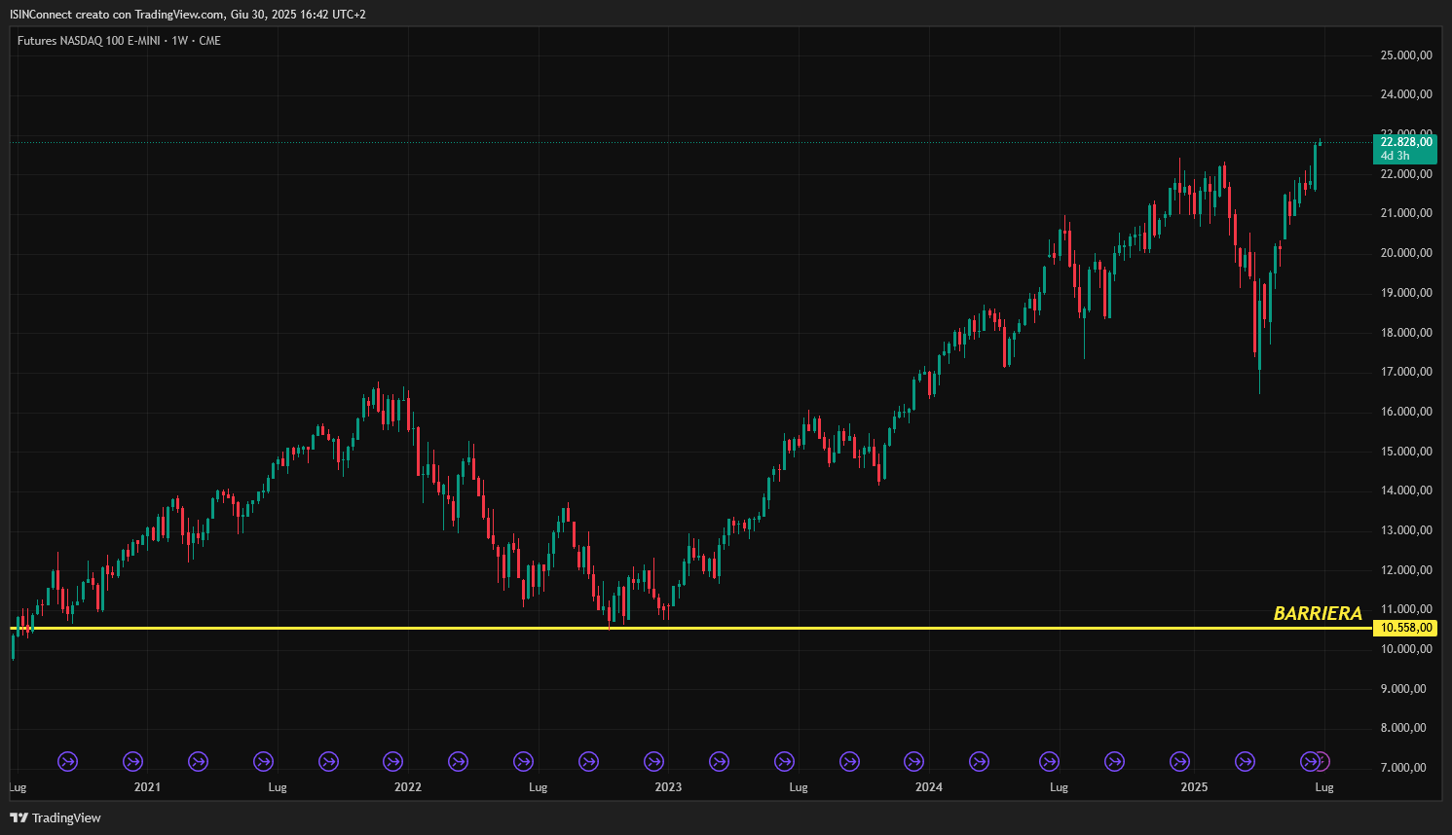Click the 2022 time axis label

point(408,787)
